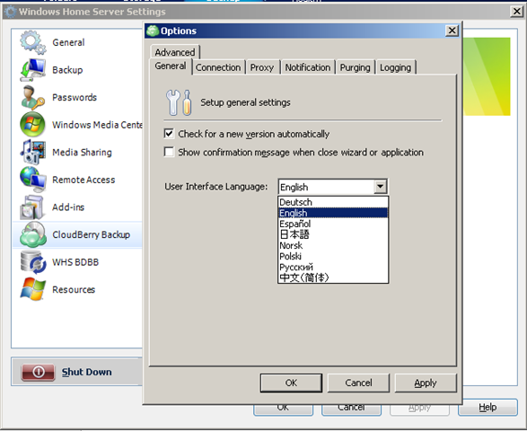Close the Options dialog
The image size is (527, 431).
(452, 31)
